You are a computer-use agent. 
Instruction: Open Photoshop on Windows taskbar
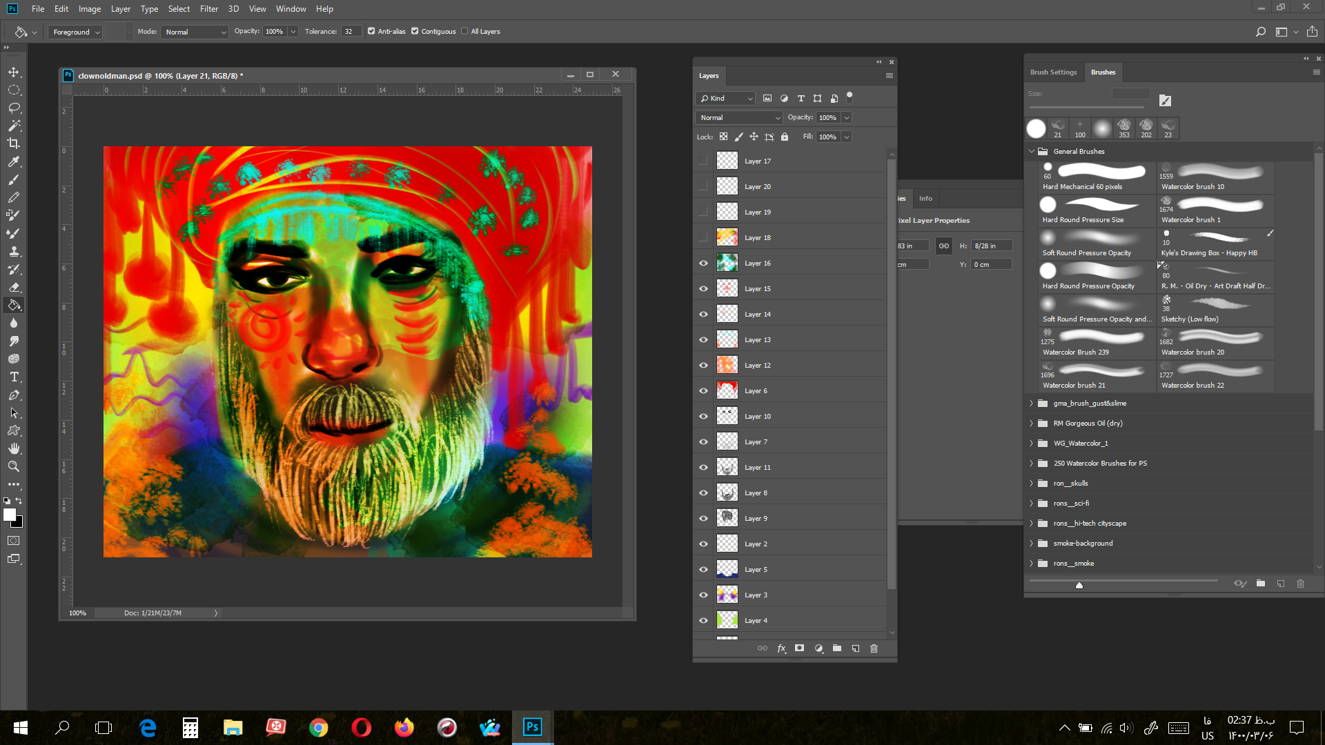pos(532,727)
